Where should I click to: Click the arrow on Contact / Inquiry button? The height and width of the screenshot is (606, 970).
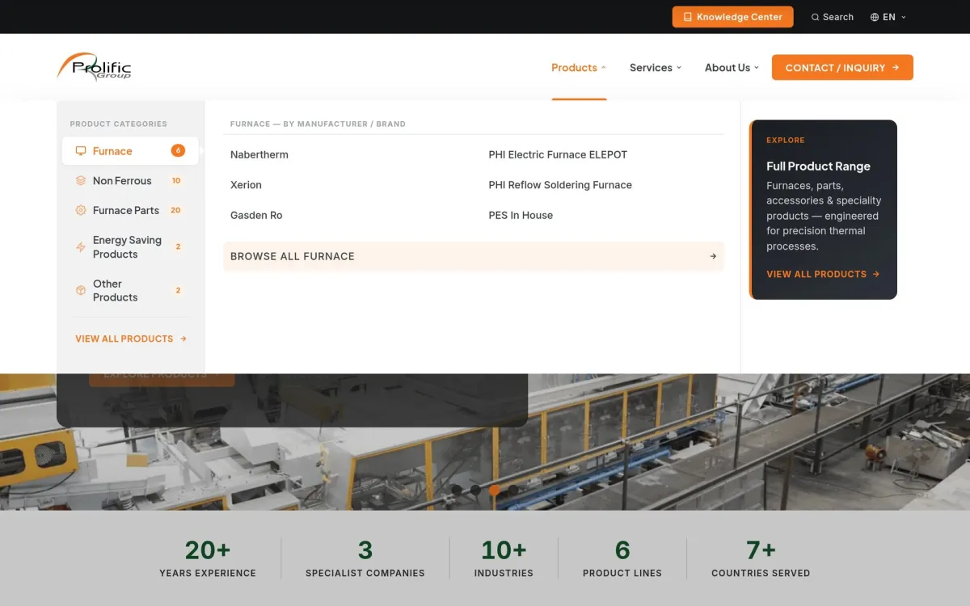coord(896,68)
